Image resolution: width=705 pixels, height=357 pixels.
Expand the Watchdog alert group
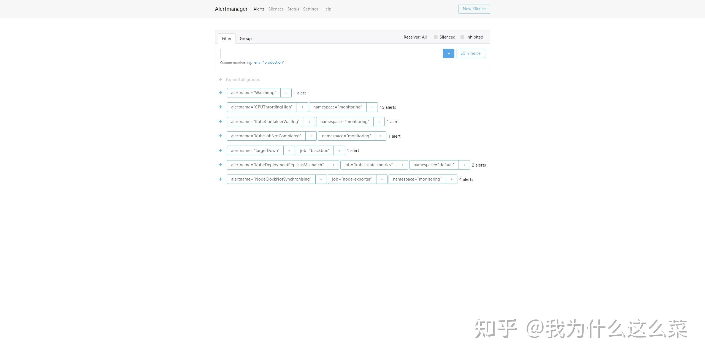220,93
